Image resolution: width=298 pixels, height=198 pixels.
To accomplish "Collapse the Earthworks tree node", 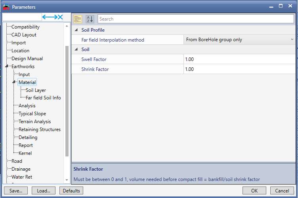I will tap(7, 66).
